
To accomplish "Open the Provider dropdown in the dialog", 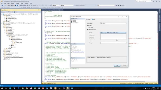I will click(113, 33).
